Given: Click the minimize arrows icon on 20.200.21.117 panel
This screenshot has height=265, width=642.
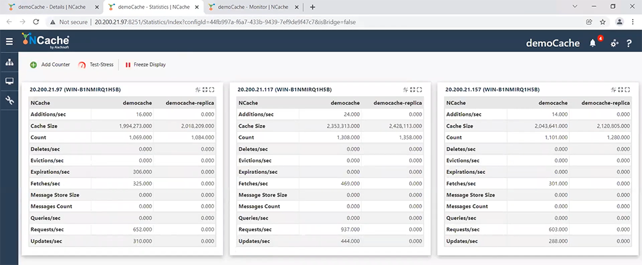Looking at the screenshot, I should (406, 89).
